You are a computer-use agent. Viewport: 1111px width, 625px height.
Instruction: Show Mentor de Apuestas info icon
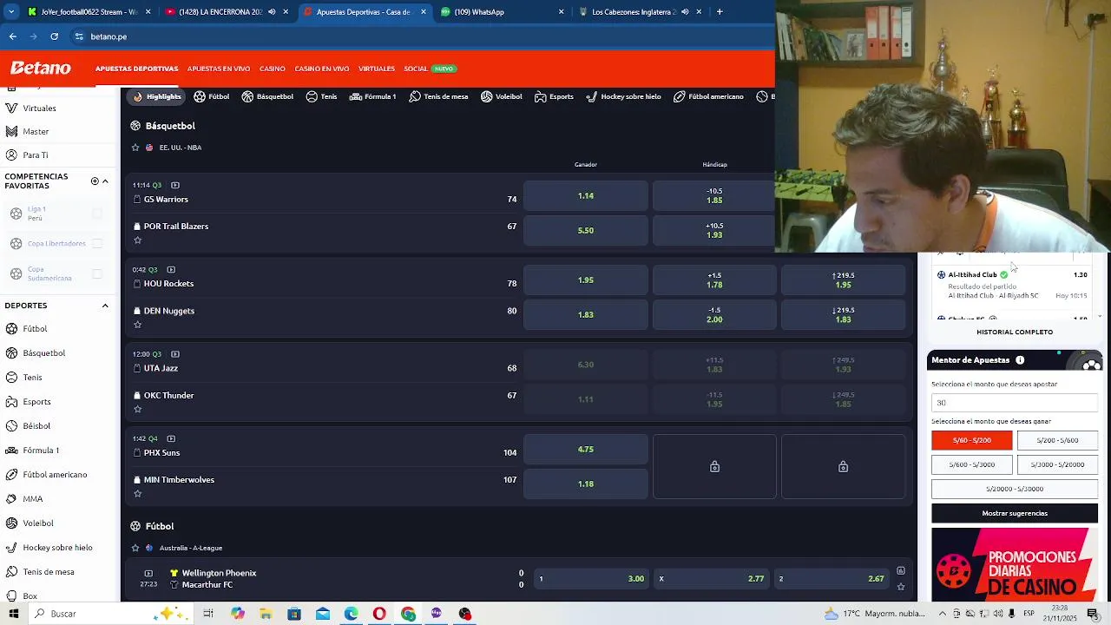[x=1020, y=360]
